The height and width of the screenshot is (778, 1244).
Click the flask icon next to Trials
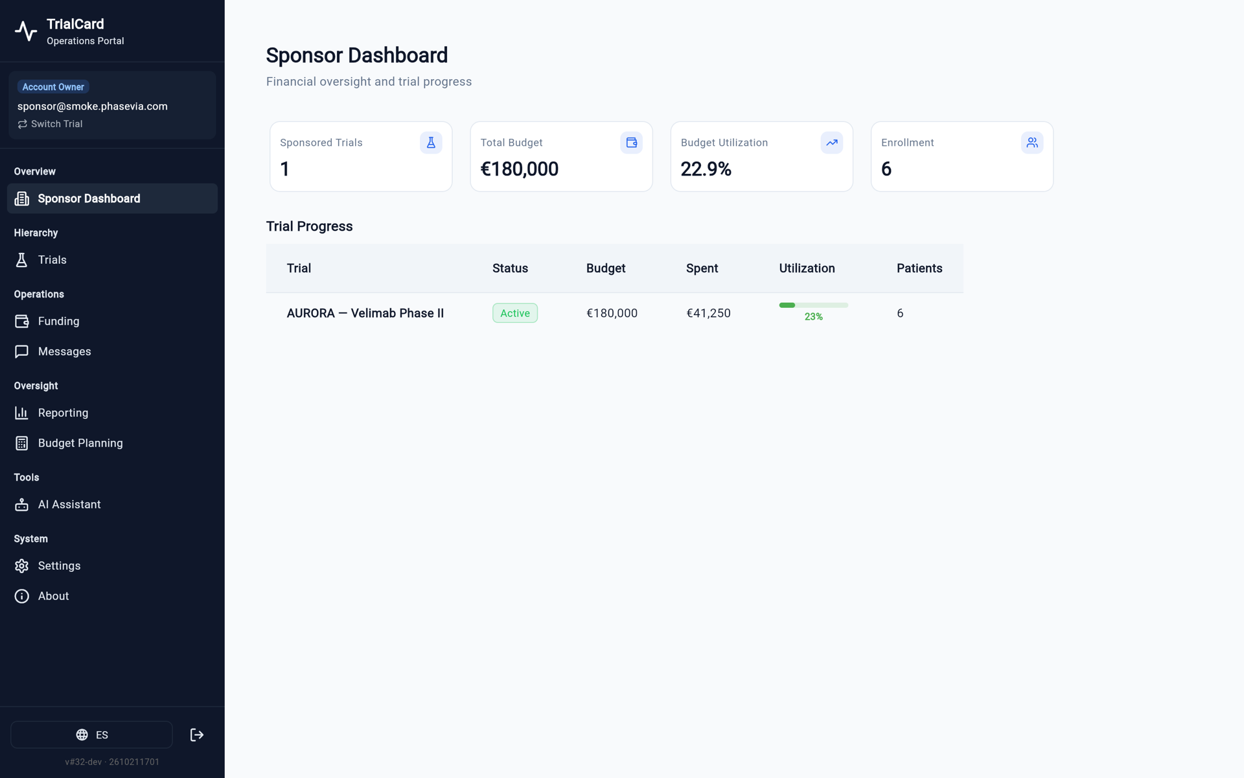point(21,260)
